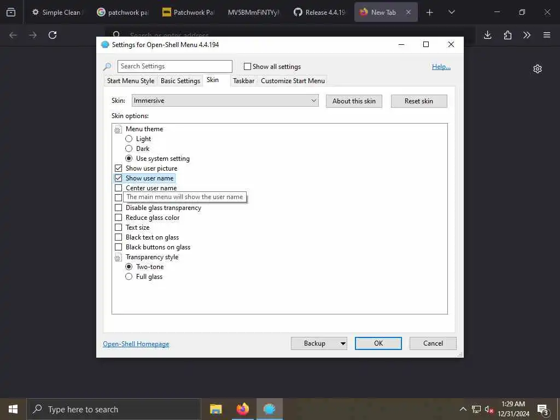The image size is (560, 420).
Task: Open Firefox from the taskbar
Action: click(x=242, y=409)
